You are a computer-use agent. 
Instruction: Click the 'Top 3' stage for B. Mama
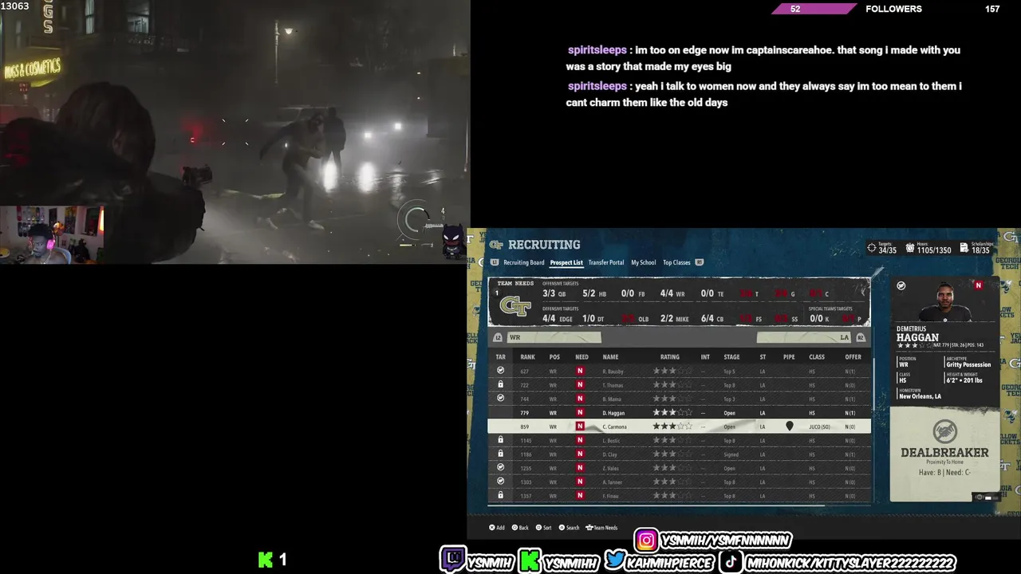tap(729, 399)
